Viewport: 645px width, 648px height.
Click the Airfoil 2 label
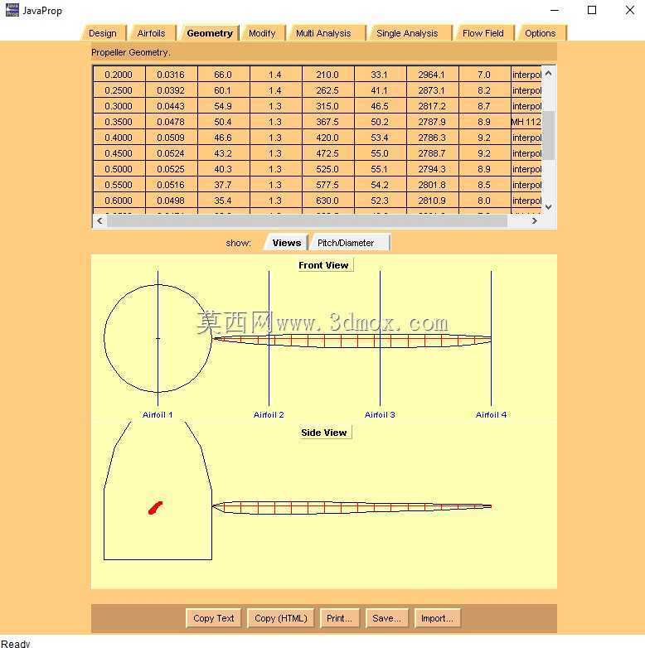click(x=269, y=414)
